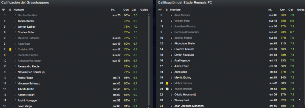Select Alessandro Riedle player name

[29, 66]
